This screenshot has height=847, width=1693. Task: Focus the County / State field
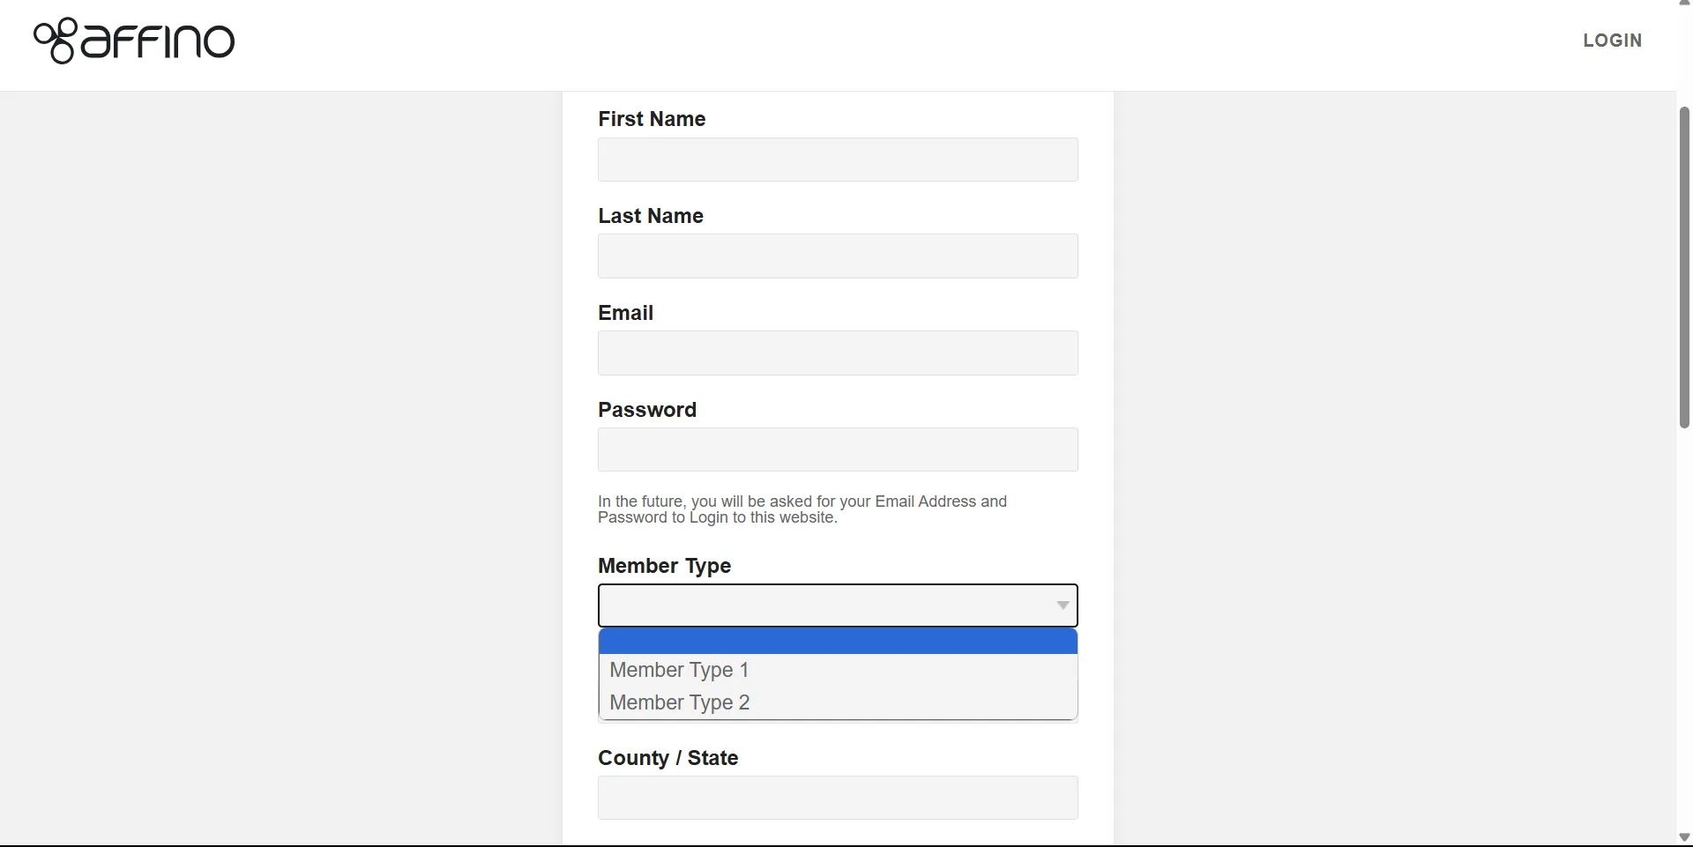(x=837, y=798)
